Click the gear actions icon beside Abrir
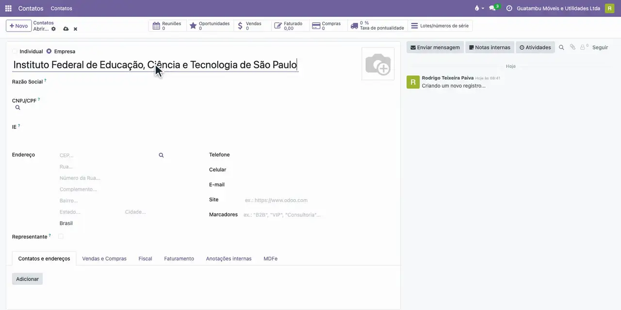The height and width of the screenshot is (310, 621). [x=53, y=29]
